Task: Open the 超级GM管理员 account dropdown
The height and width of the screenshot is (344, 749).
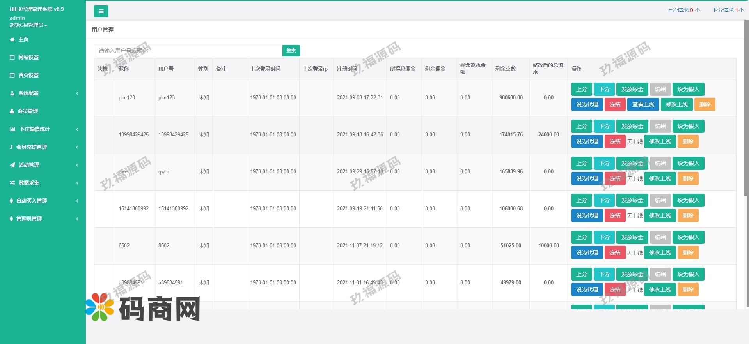Action: [28, 25]
